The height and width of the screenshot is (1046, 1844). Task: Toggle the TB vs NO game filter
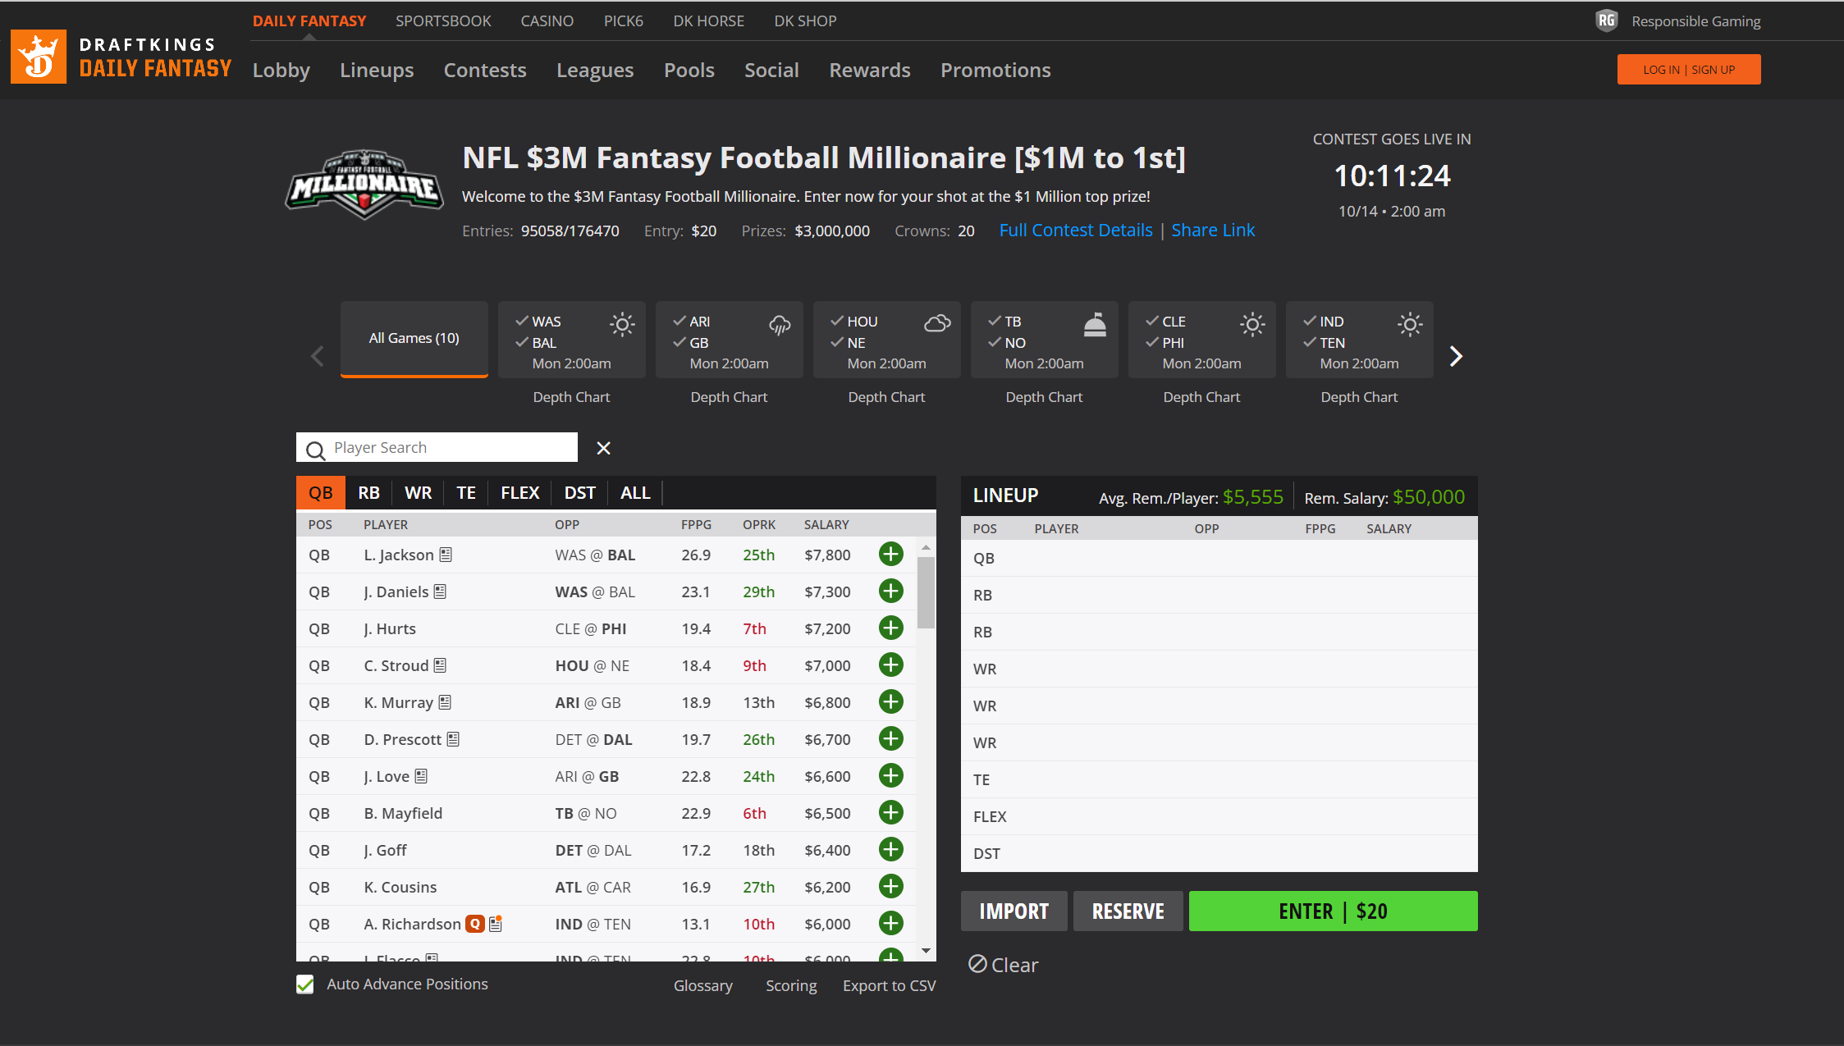(x=1045, y=340)
